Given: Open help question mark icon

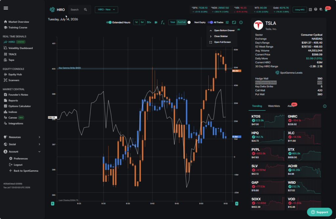Looking at the screenshot, I should coord(316,9).
